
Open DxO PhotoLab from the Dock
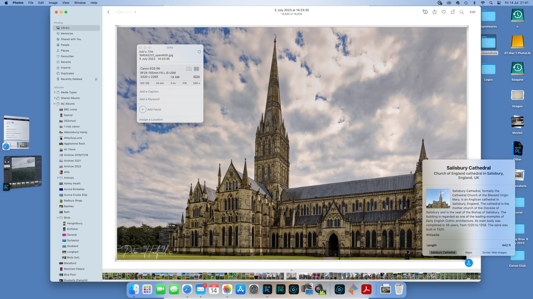(267, 290)
